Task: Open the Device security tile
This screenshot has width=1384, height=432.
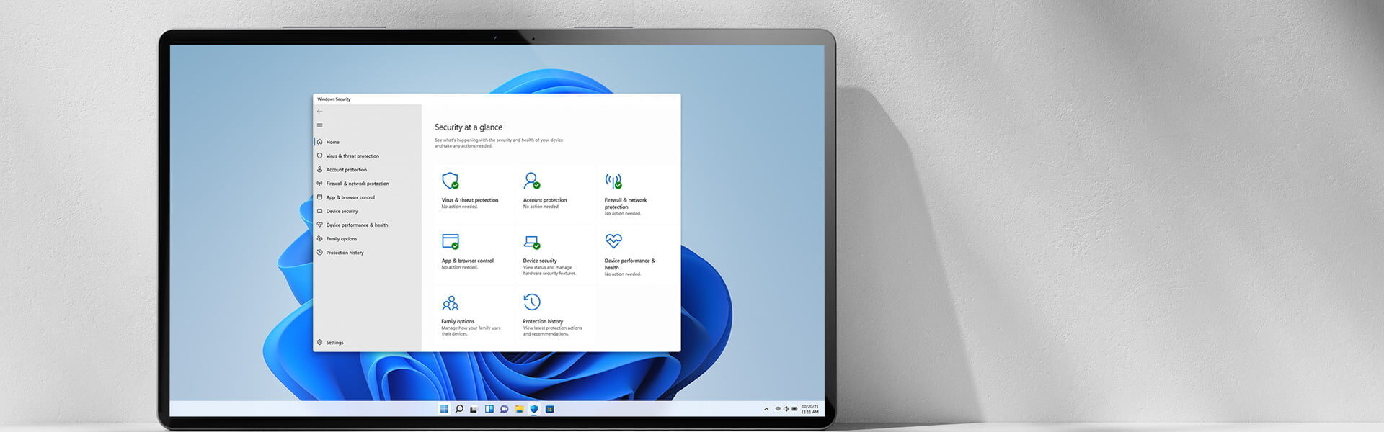Action: point(555,253)
